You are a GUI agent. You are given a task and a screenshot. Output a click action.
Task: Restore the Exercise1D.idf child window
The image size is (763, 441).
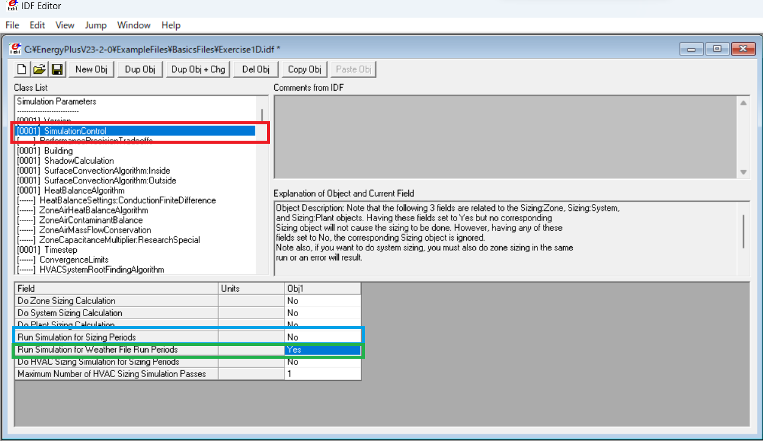click(x=718, y=49)
